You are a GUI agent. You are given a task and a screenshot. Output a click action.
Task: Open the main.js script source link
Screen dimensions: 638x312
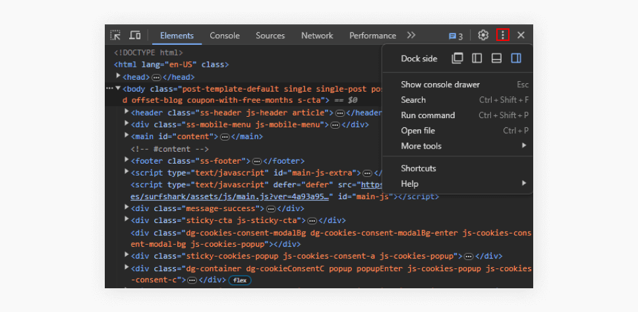pos(229,197)
